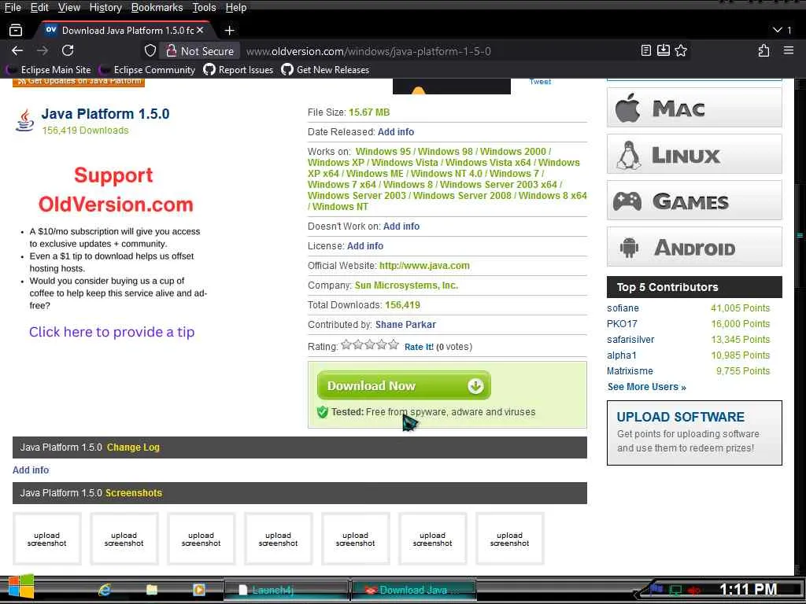806x604 pixels.
Task: Open the Help menu
Action: pos(236,8)
